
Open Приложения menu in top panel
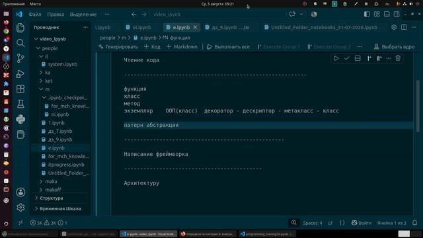pos(13,4)
